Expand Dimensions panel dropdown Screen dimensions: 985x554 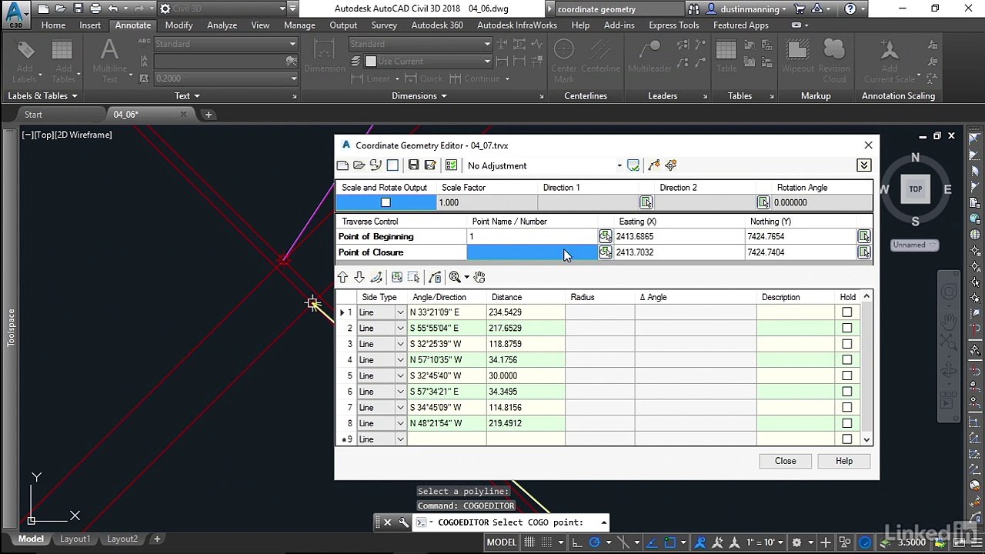pyautogui.click(x=419, y=96)
